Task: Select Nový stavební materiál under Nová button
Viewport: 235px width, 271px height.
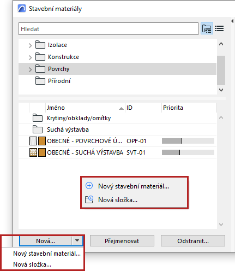Action: tap(47, 254)
